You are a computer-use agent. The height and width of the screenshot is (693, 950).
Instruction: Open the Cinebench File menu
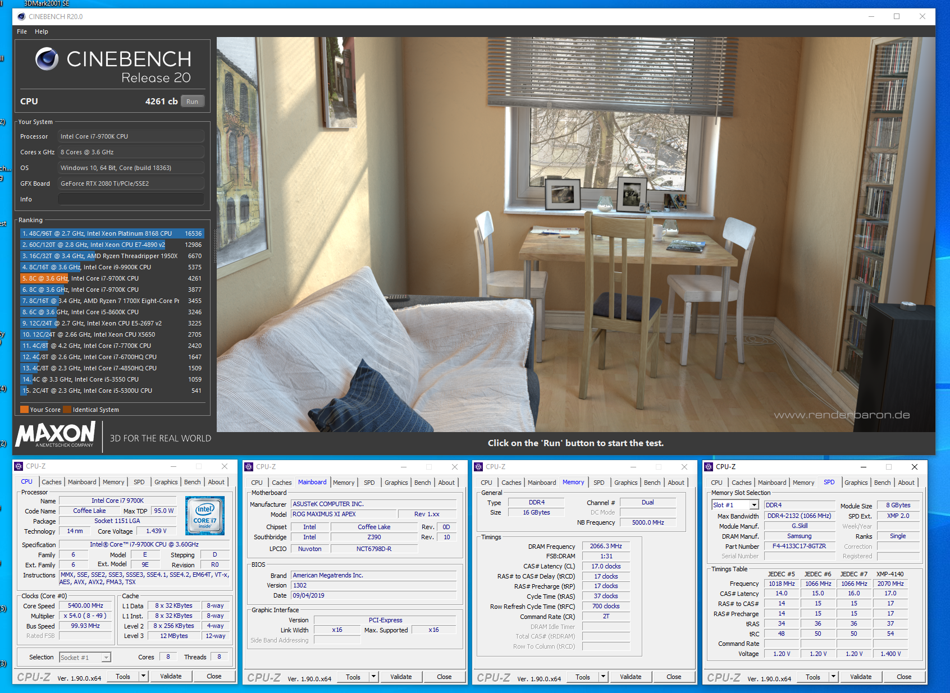pos(22,31)
